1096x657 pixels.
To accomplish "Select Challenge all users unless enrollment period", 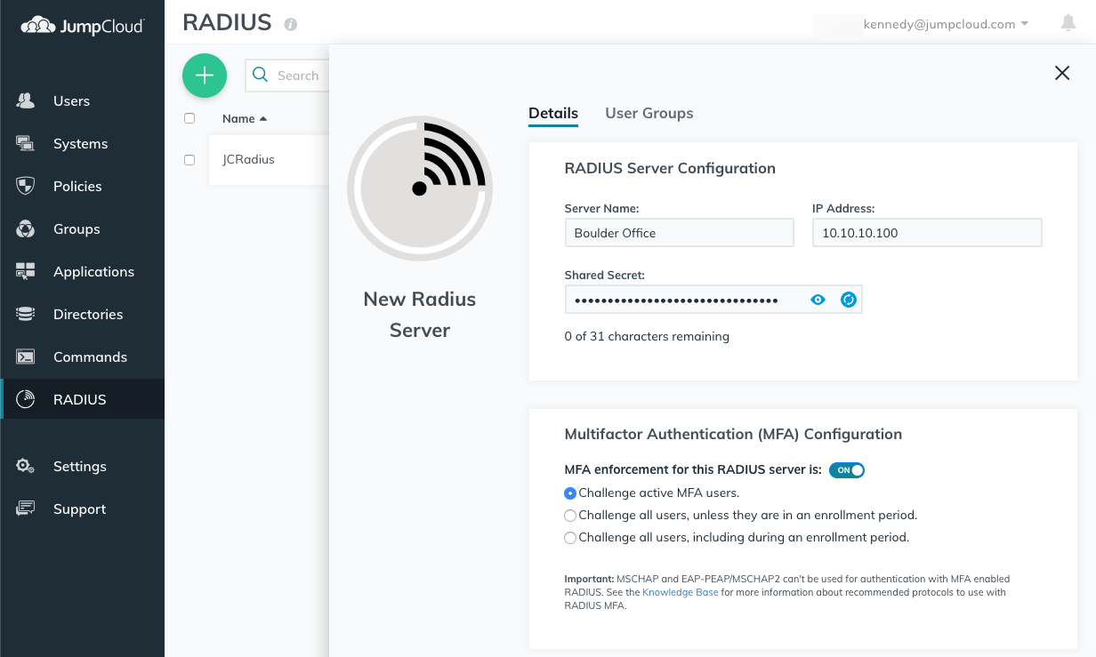I will 570,515.
